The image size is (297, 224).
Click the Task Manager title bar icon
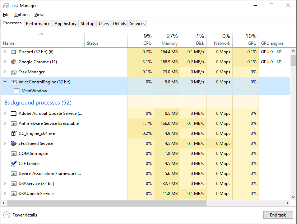[x=6, y=6]
